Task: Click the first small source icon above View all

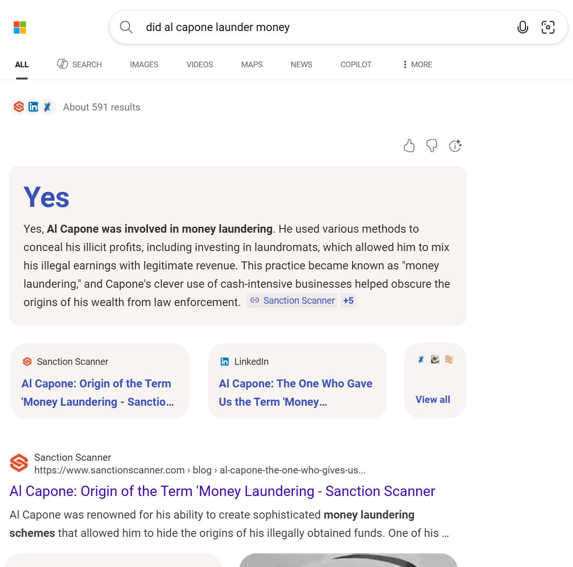Action: 421,359
